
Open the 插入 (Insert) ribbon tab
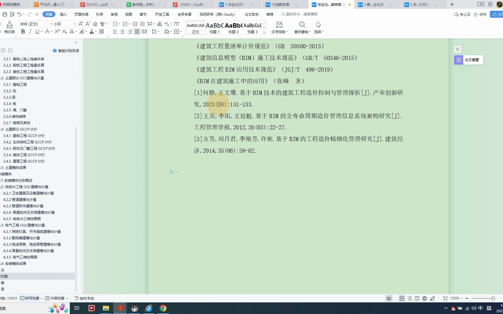(63, 14)
